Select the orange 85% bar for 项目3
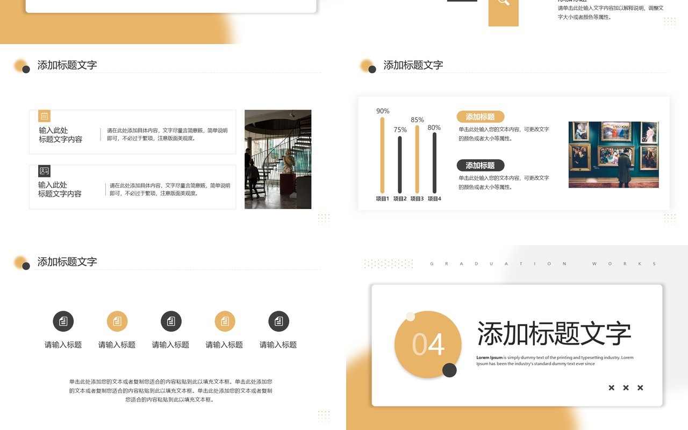Image resolution: width=688 pixels, height=430 pixels. (417, 160)
